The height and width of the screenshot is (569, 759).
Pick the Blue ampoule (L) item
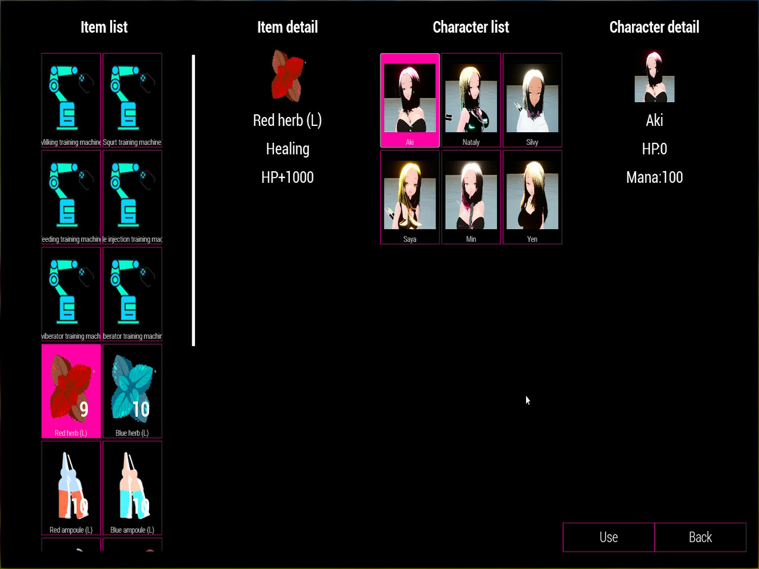pos(132,488)
